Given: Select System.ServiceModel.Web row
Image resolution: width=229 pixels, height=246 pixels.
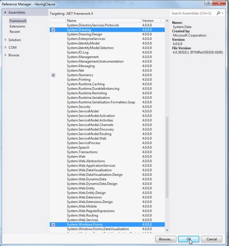Looking at the screenshot, I should tap(107, 138).
